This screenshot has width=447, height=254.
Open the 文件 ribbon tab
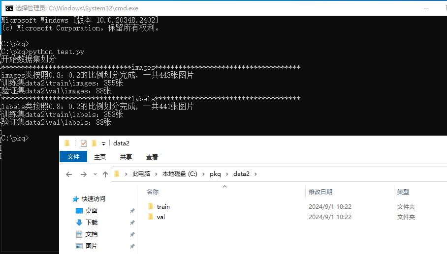pos(73,157)
